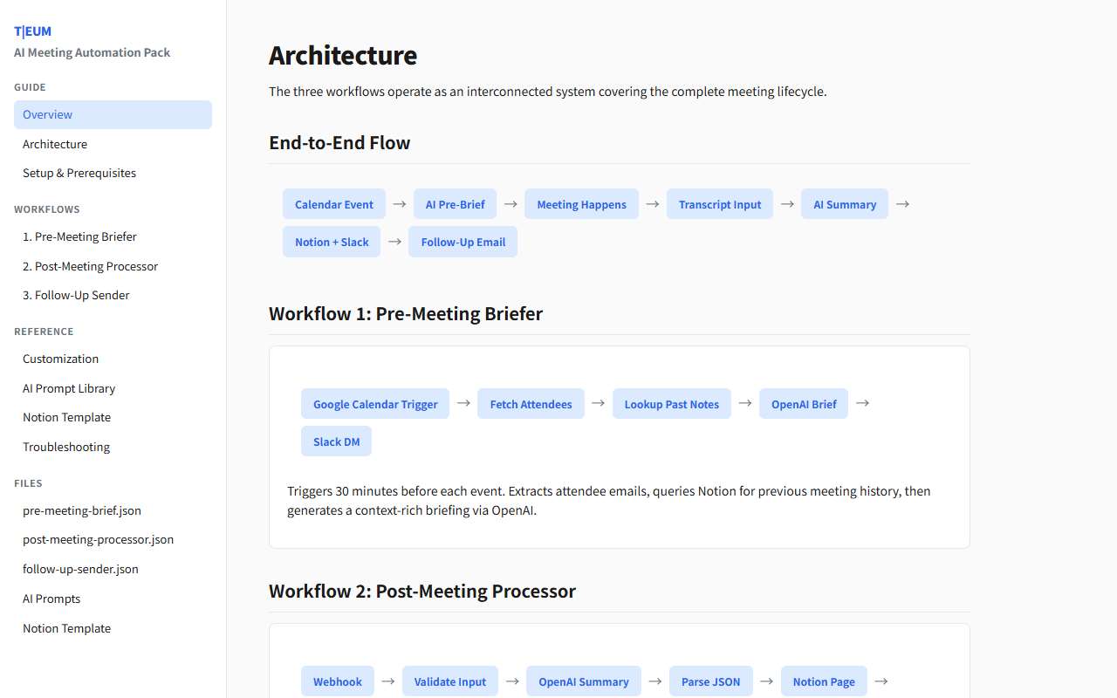
Task: Open Notion Template under Reference
Action: pos(66,417)
